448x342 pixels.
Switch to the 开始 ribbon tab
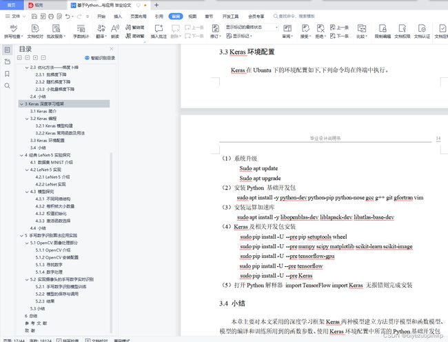pos(101,17)
